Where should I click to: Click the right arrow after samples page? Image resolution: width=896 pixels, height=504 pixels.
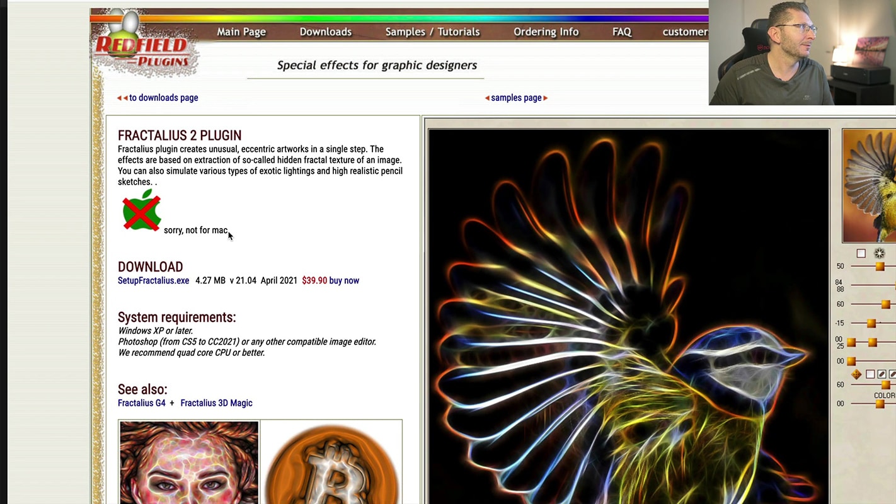point(546,98)
